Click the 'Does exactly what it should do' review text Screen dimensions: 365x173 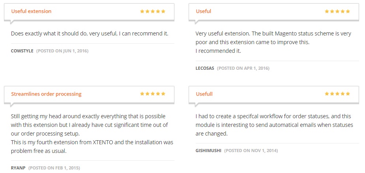[x=90, y=33]
